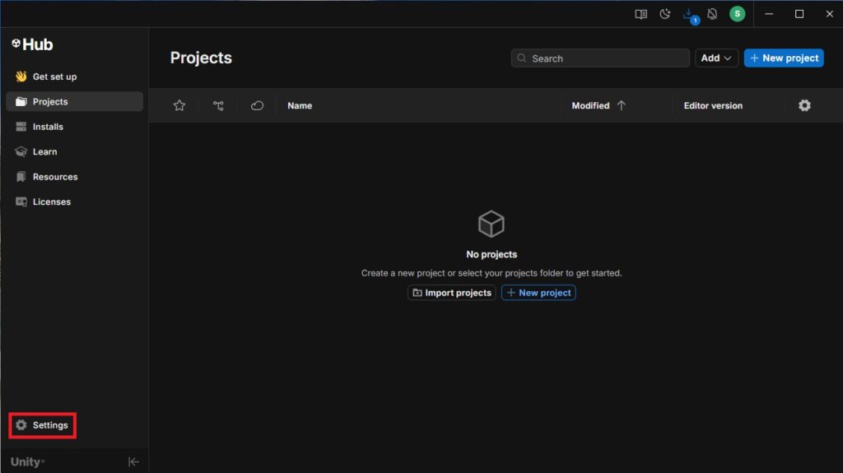843x473 pixels.
Task: Open the Installs section
Action: tap(74, 127)
